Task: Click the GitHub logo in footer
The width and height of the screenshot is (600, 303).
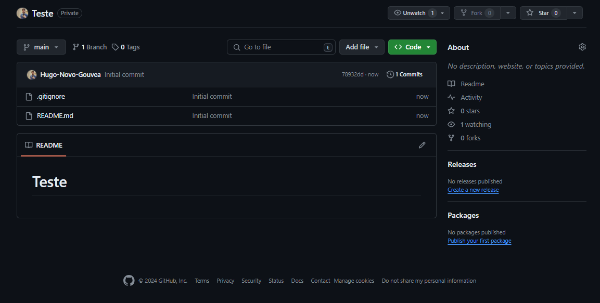Action: (x=129, y=281)
